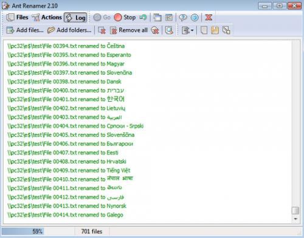
Task: Open the Log tab
Action: coord(75,18)
